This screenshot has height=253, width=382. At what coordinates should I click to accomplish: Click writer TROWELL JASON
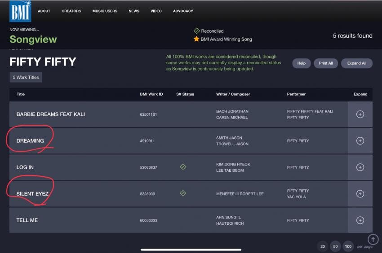(232, 144)
